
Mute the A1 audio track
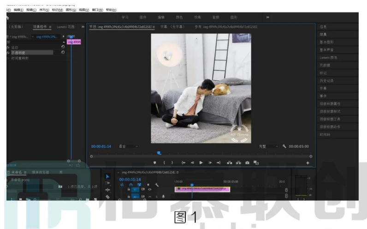(150, 197)
